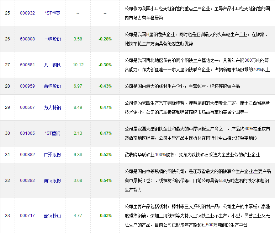Viewport: 275px width, 233px height.
Task: Open stock code link 600882
Action: pyautogui.click(x=27, y=155)
